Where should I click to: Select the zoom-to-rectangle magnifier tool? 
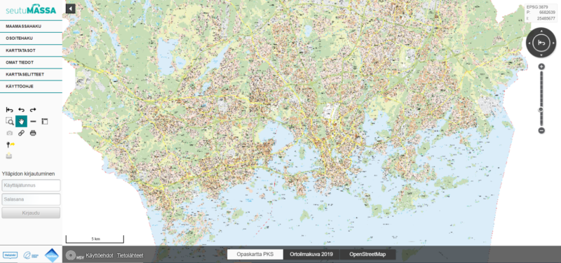[x=10, y=121]
